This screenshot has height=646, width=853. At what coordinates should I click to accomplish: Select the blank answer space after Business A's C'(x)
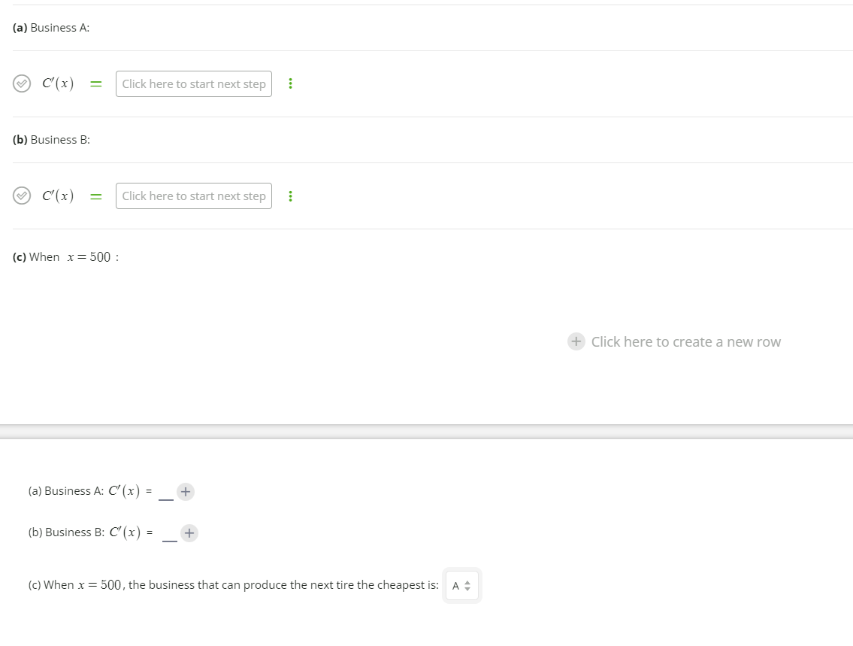point(165,494)
